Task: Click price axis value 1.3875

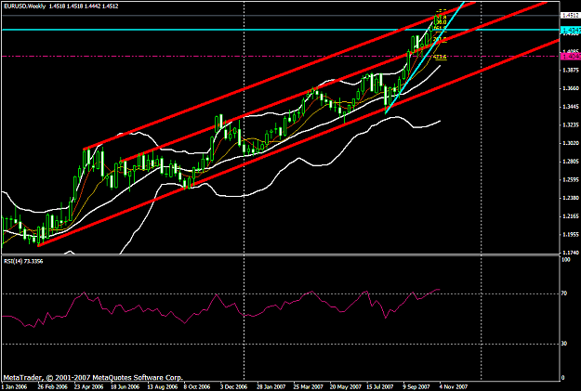Action: click(571, 70)
